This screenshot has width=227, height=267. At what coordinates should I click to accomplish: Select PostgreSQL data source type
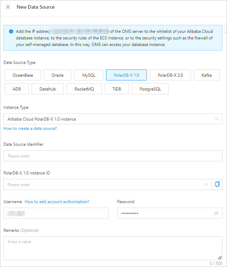[x=150, y=89]
